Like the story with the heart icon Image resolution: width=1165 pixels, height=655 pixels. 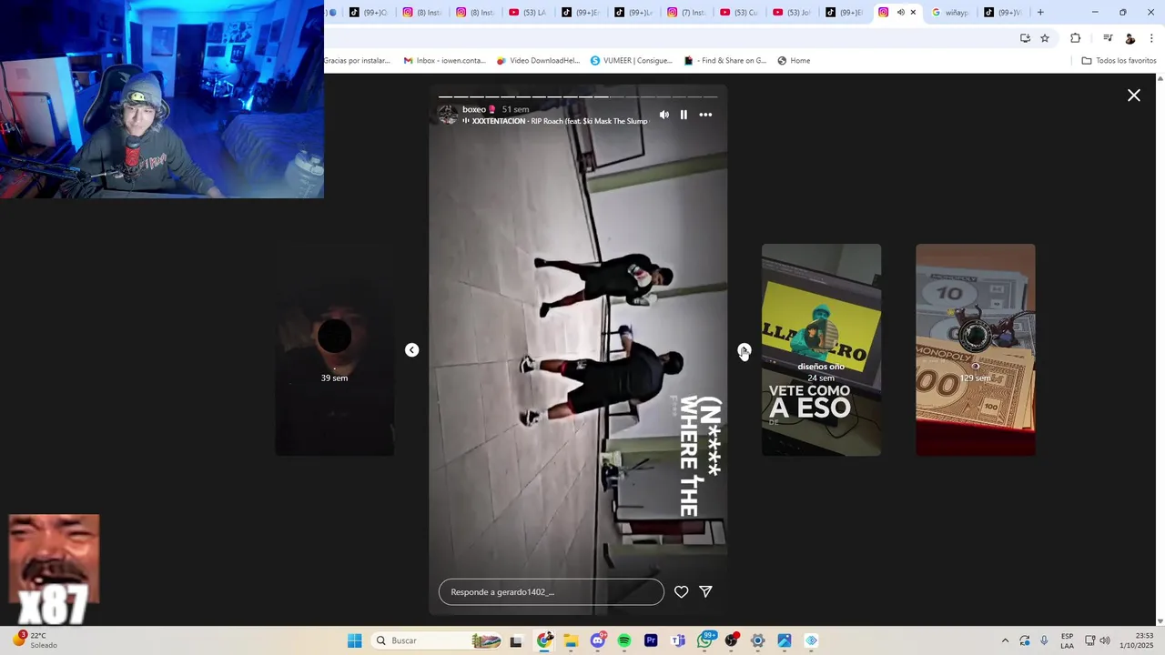pyautogui.click(x=681, y=591)
